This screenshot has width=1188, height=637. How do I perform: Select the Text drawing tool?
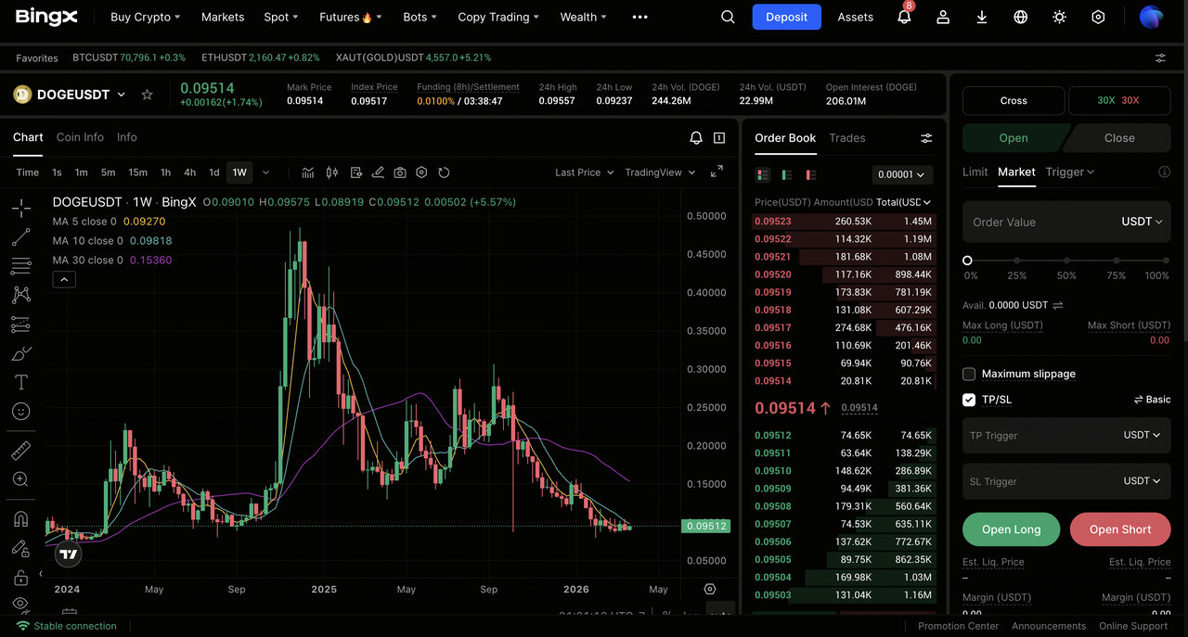pos(20,382)
